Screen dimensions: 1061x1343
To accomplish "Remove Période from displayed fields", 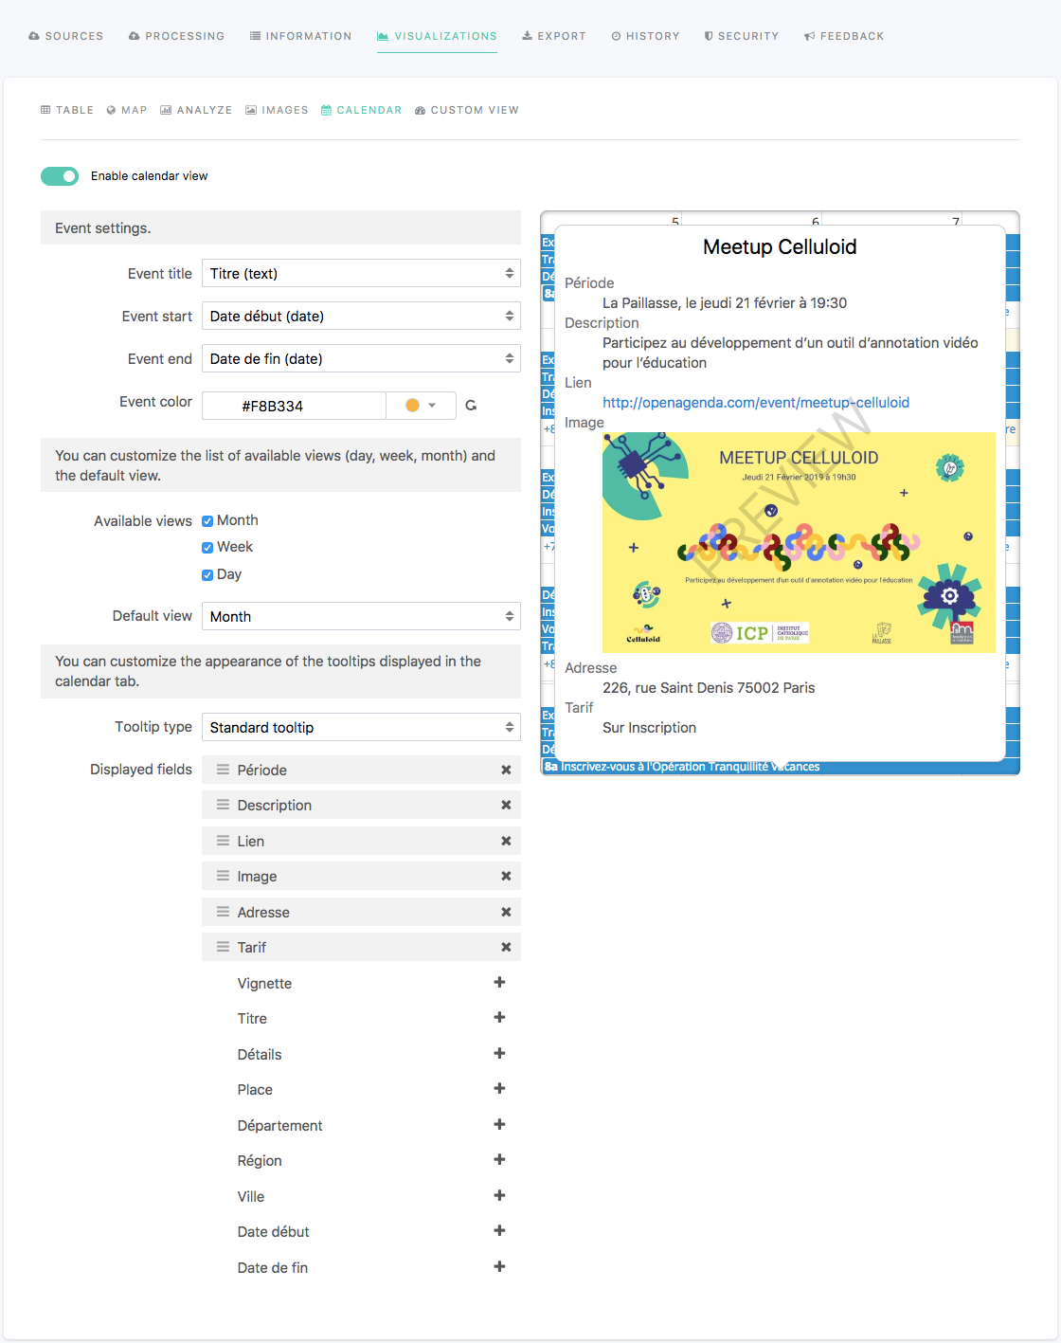I will tap(506, 770).
